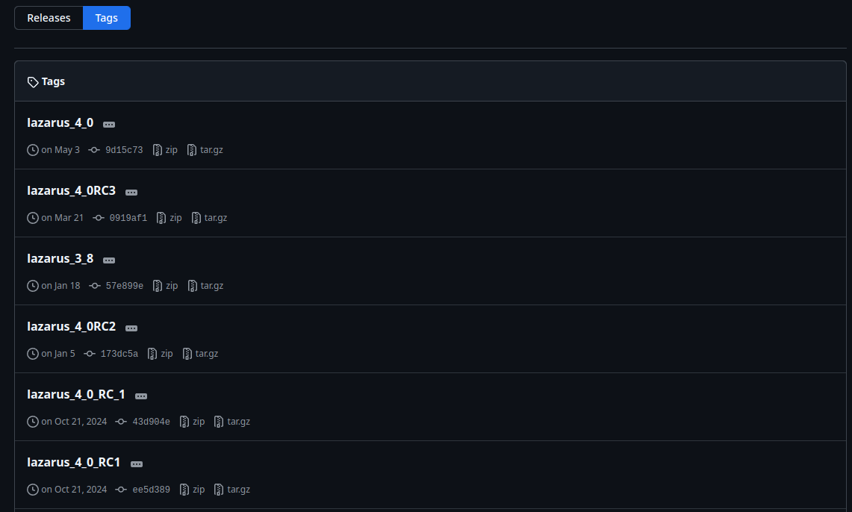The width and height of the screenshot is (852, 512).
Task: Click zip file icon for lazarus_4_0_RC1
Action: (184, 490)
